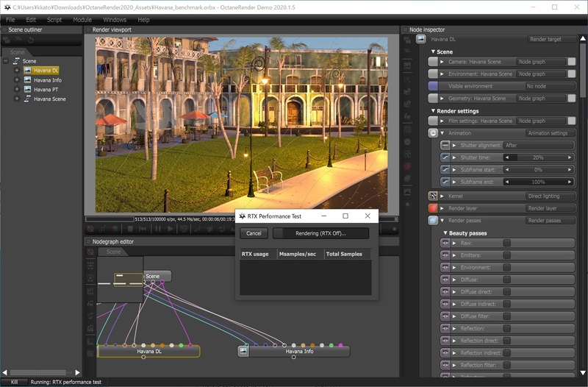Click the Render target type button
Screen dimensions: 588x387
[552, 39]
